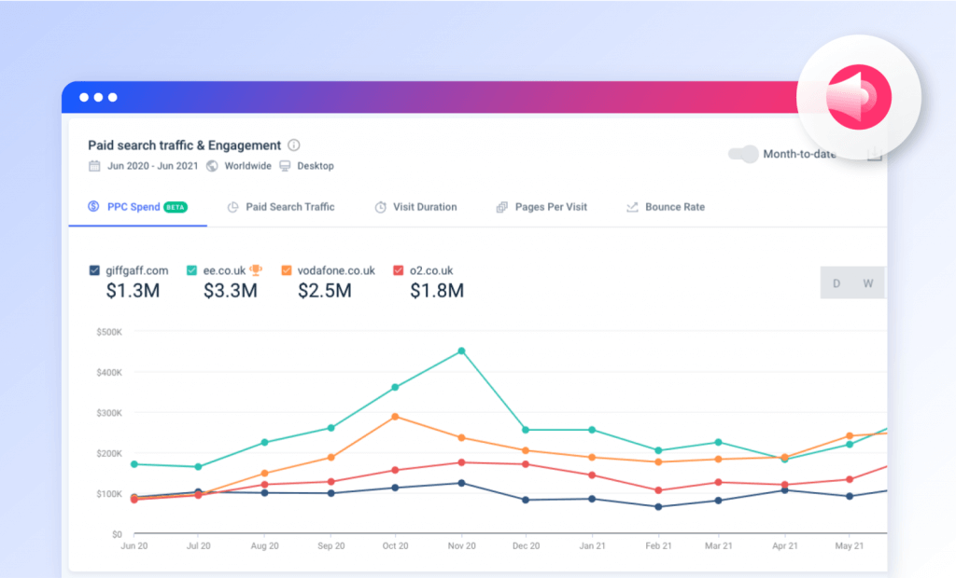956x578 pixels.
Task: Open the Jun 2020 - Jun 2021 date picker
Action: tap(155, 165)
